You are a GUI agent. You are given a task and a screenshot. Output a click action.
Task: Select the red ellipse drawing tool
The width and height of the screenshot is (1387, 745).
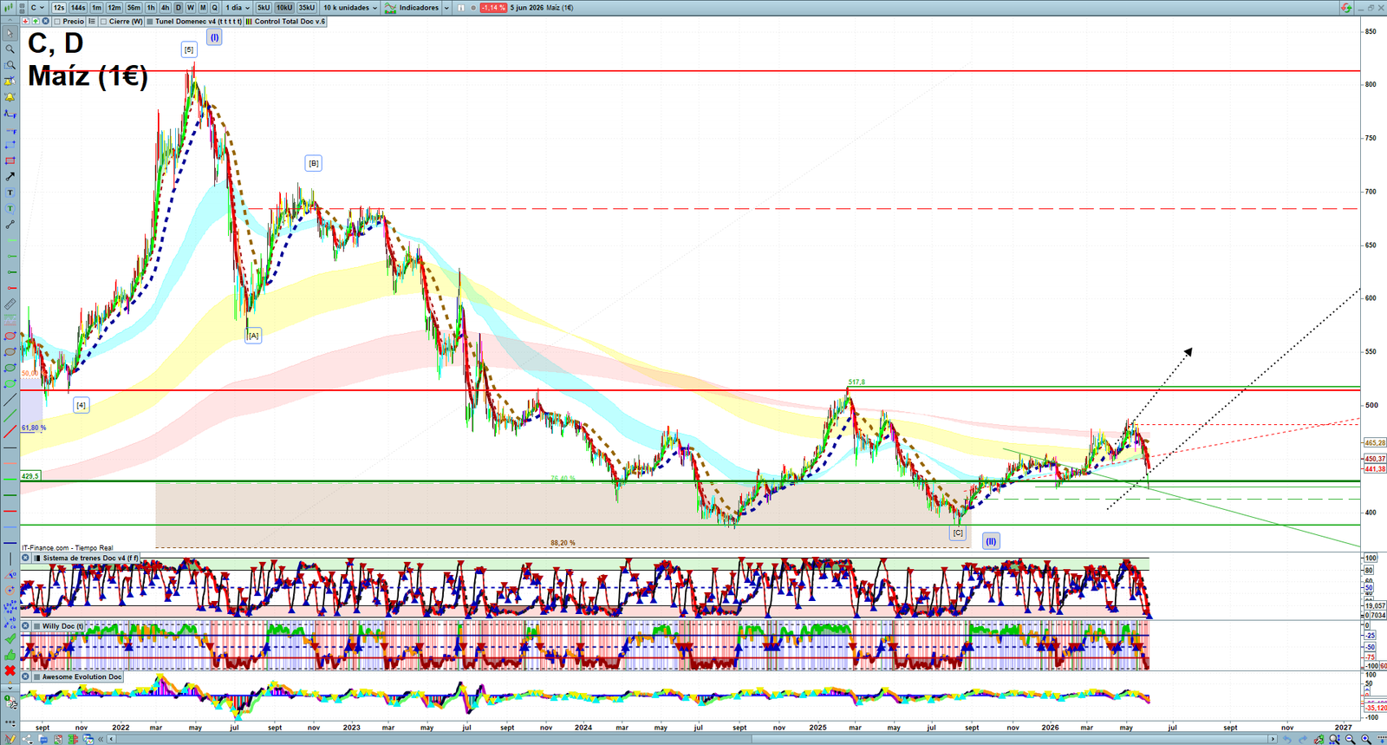(x=10, y=336)
